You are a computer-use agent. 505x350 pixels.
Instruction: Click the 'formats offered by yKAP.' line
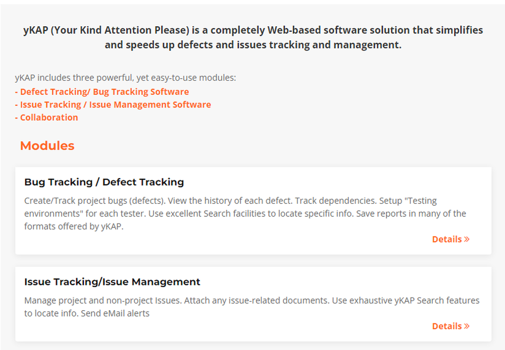click(x=74, y=226)
